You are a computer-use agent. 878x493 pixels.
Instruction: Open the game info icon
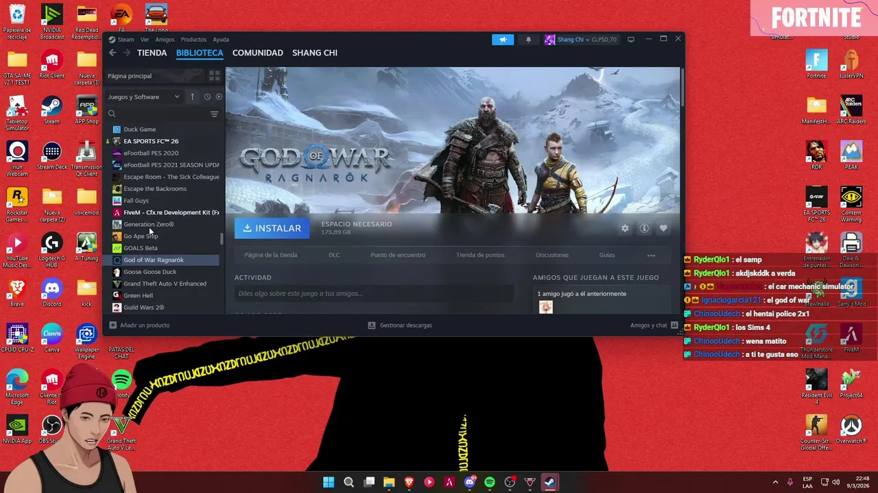[644, 228]
